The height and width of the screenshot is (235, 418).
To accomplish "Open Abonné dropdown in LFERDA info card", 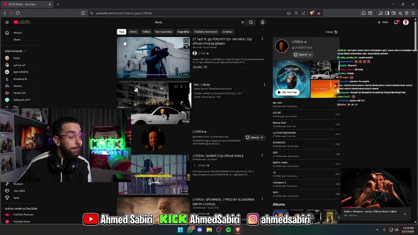I will 303,55.
